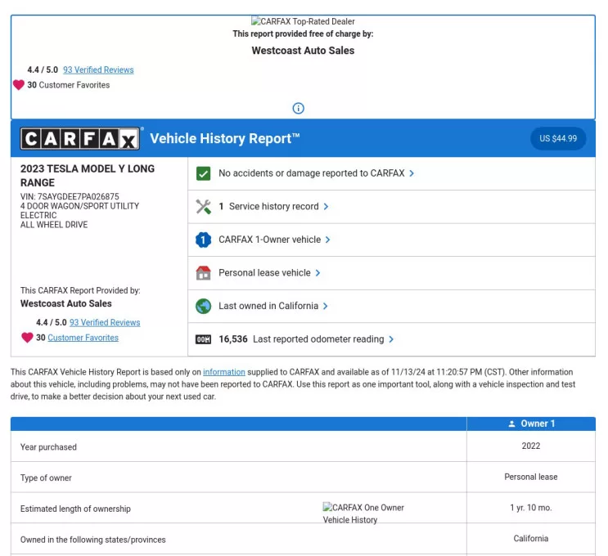Click the info circle icon below the dealer banner

299,109
